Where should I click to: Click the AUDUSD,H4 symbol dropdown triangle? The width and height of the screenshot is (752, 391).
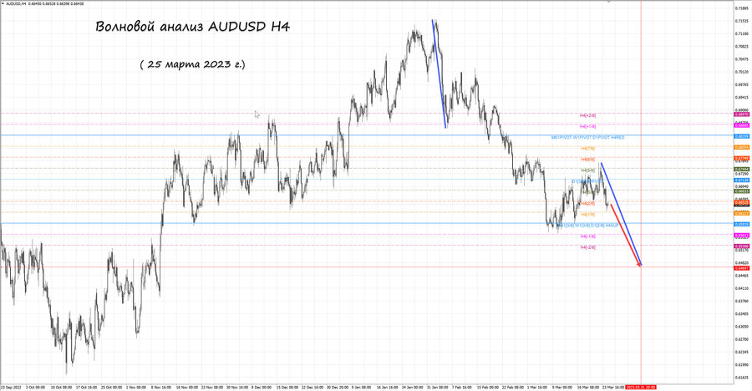coord(3,3)
